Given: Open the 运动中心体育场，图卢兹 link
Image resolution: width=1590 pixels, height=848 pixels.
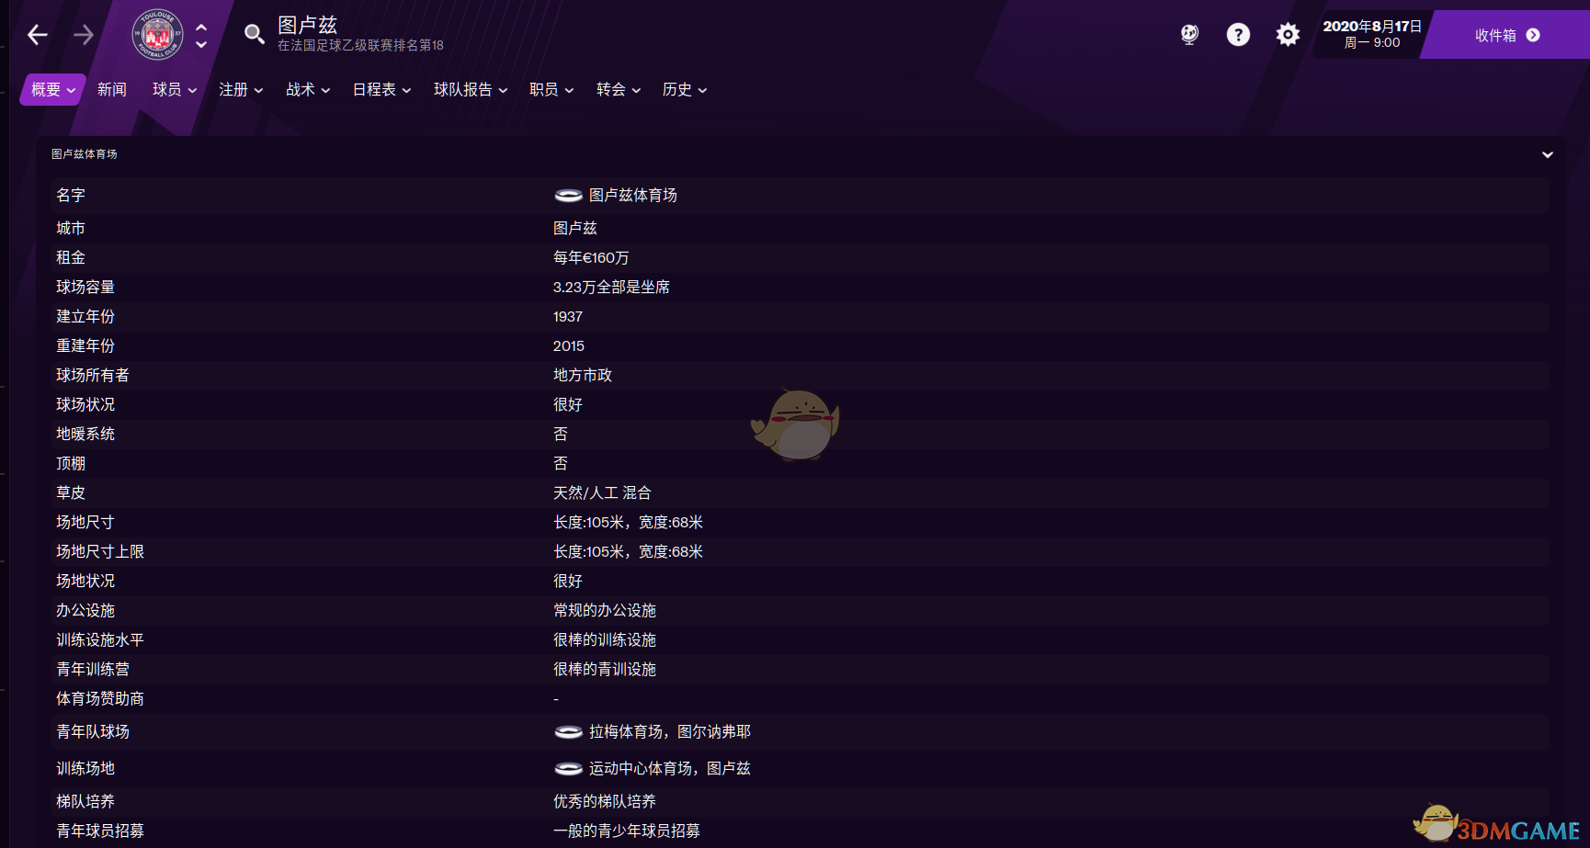Looking at the screenshot, I should [670, 768].
